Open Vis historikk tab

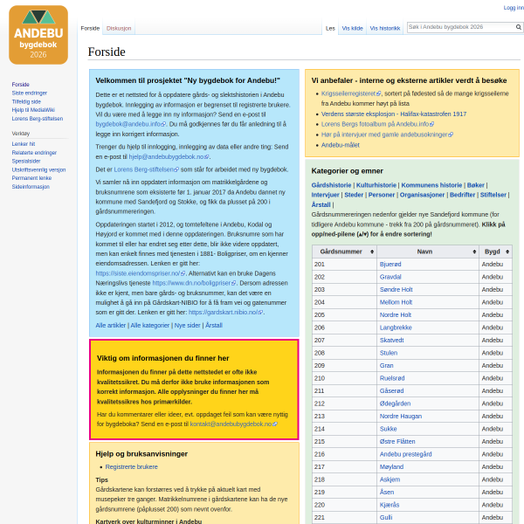(384, 29)
